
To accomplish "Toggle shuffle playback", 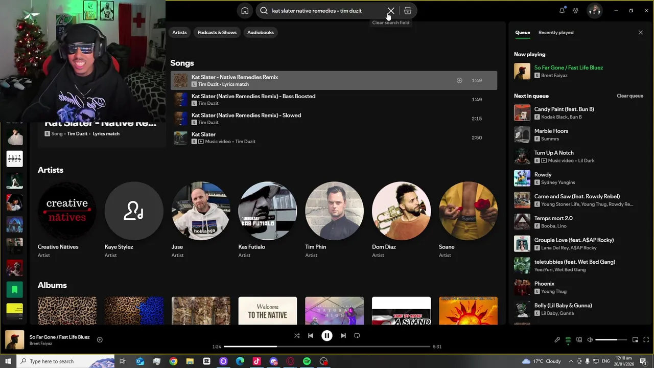I will (297, 336).
